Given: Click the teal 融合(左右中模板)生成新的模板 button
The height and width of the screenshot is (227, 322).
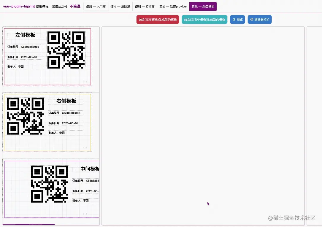Looking at the screenshot, I should 204,19.
